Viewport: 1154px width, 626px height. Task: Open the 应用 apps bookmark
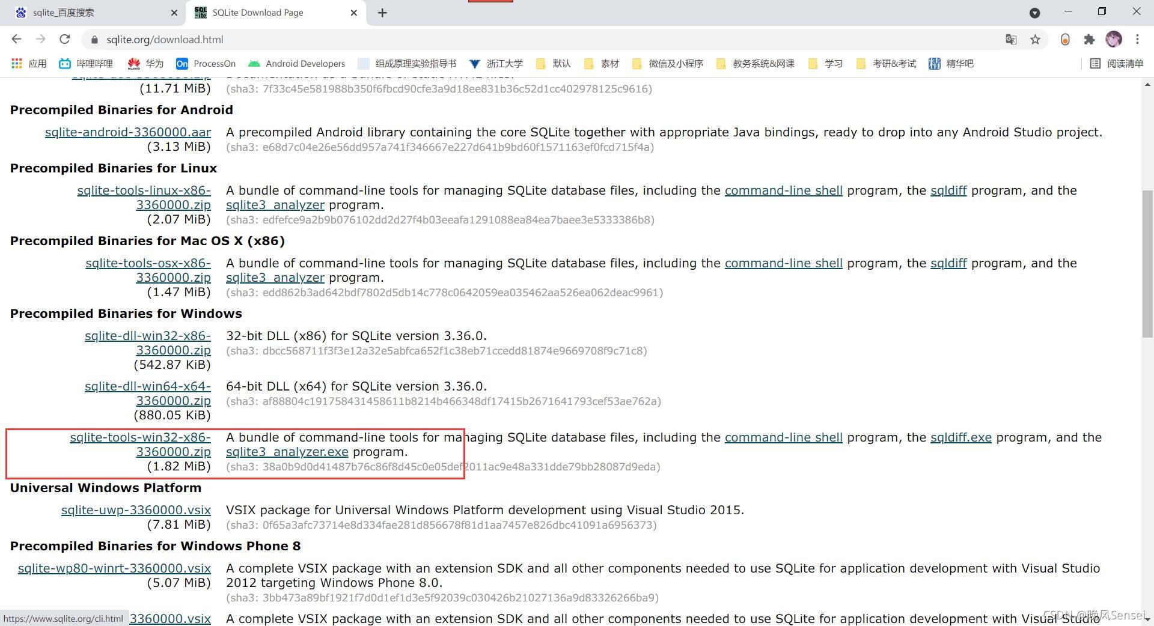click(29, 64)
